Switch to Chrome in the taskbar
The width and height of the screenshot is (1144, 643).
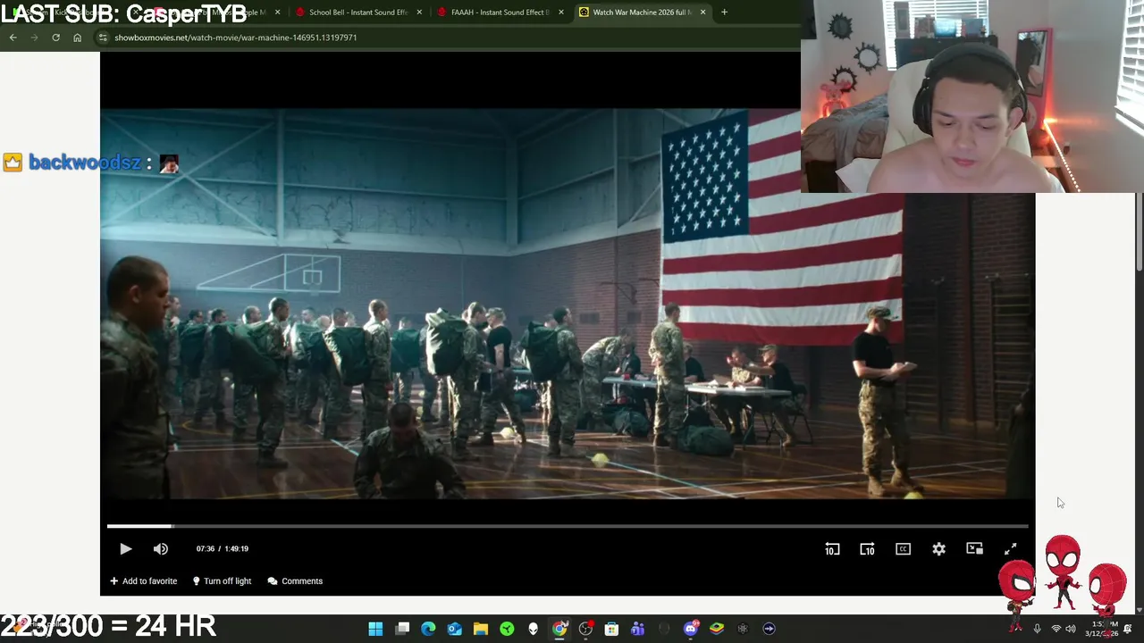(559, 629)
